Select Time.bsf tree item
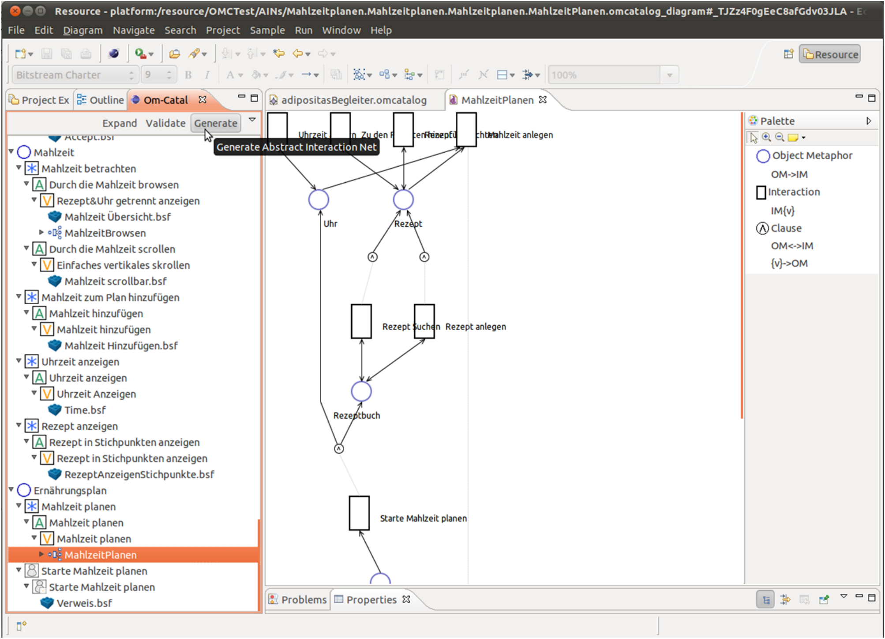This screenshot has width=885, height=639. (x=77, y=410)
